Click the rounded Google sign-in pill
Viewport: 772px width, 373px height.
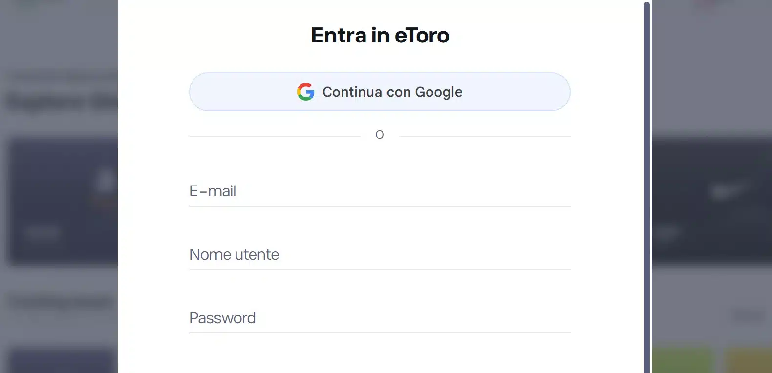point(380,92)
